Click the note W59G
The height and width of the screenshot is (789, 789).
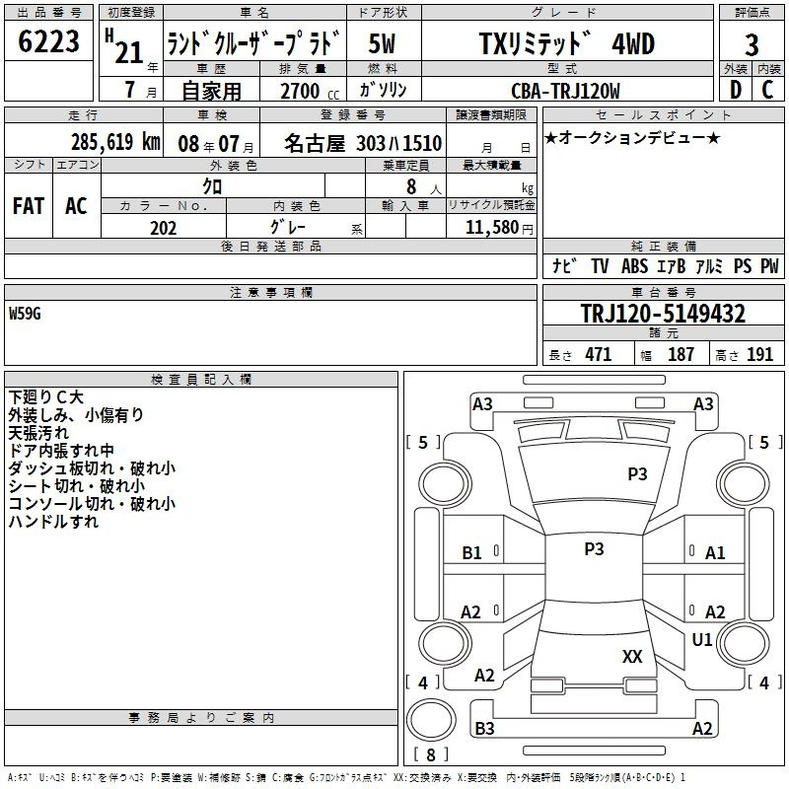pos(25,314)
